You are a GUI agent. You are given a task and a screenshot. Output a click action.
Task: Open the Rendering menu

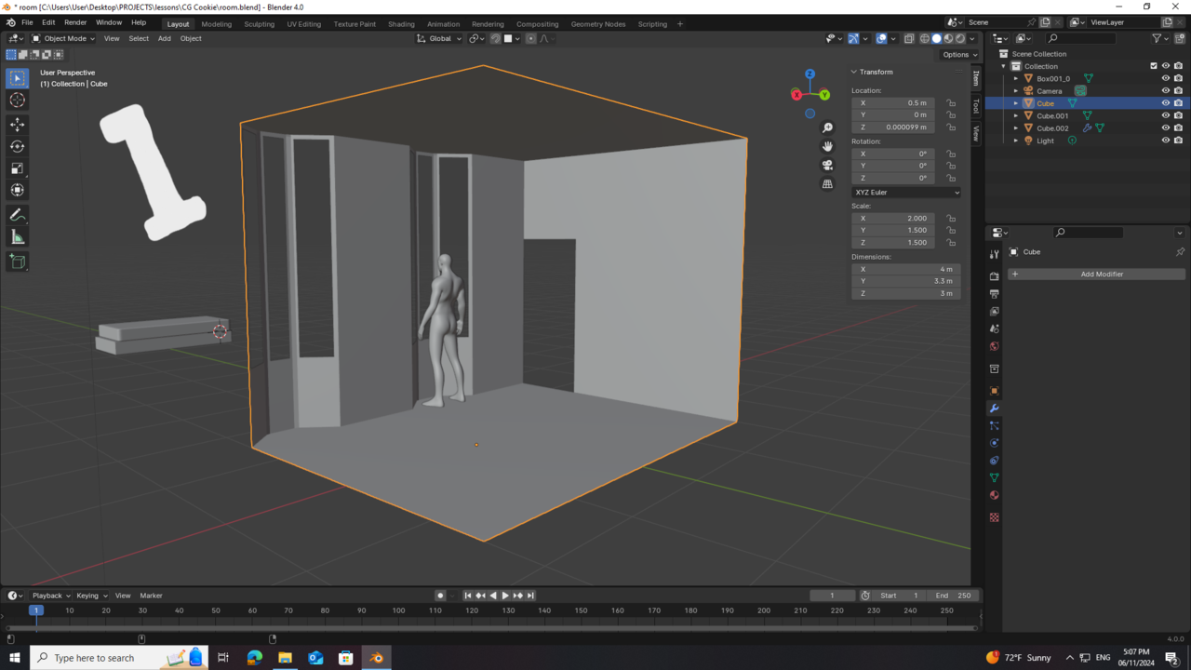488,22
